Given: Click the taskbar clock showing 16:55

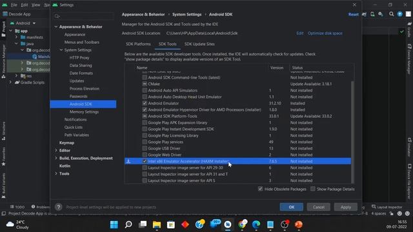Looking at the screenshot, I should coord(397,224).
